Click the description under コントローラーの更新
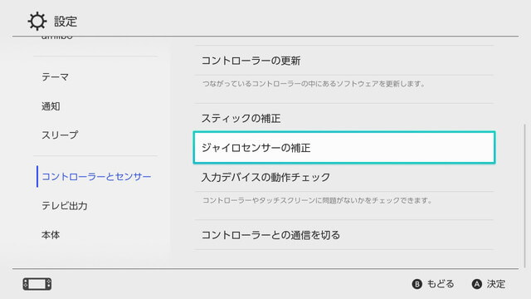The width and height of the screenshot is (531, 299). [314, 84]
